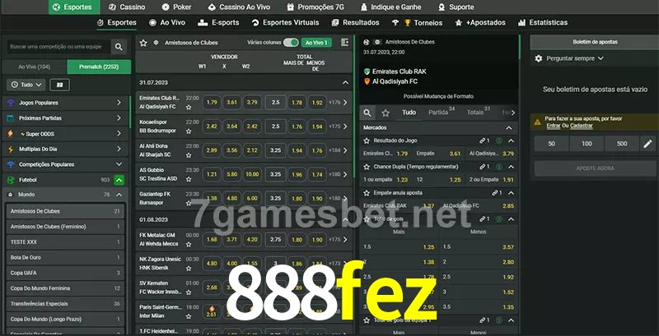The height and width of the screenshot is (336, 659).
Task: Click the APOSTE AGORA button
Action: point(595,168)
